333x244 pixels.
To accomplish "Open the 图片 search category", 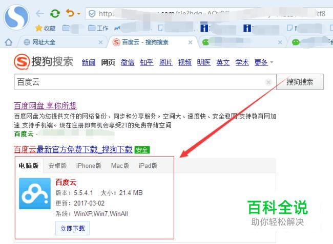I will pyautogui.click(x=166, y=62).
